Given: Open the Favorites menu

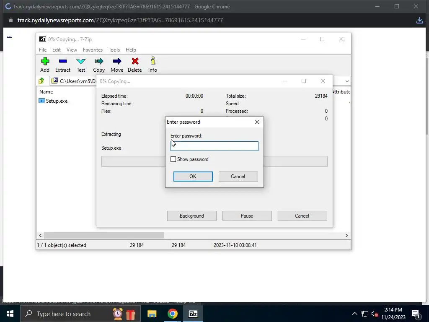Looking at the screenshot, I should [x=93, y=50].
